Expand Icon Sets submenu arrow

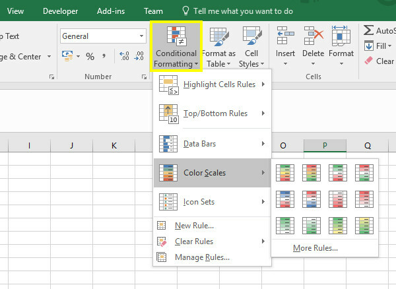[263, 201]
